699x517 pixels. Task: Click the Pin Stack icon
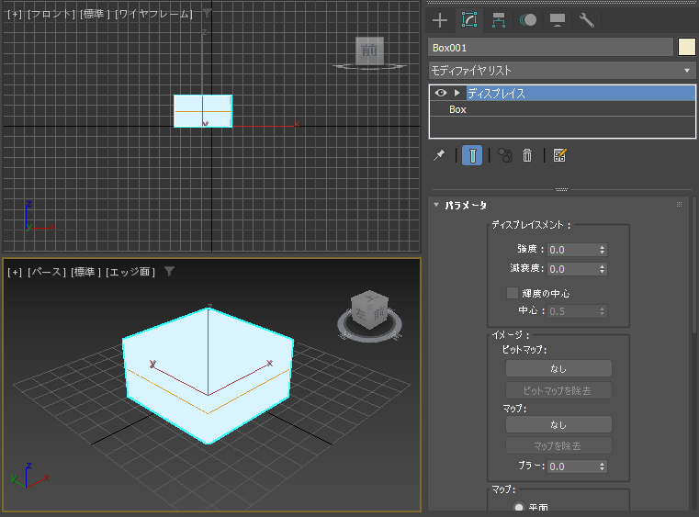coord(439,155)
